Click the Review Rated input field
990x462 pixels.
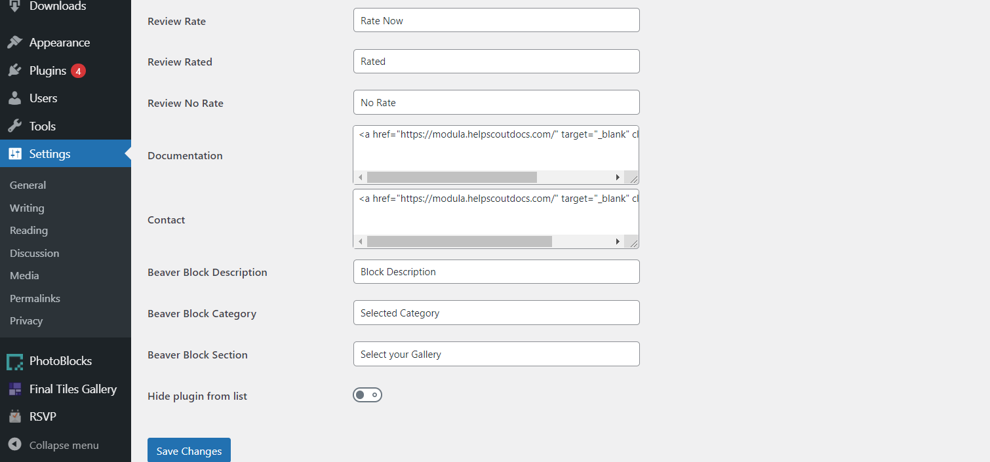496,61
